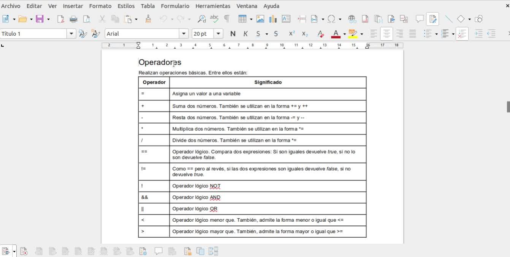Expand the paragraph style dropdown Título 1

(x=71, y=34)
